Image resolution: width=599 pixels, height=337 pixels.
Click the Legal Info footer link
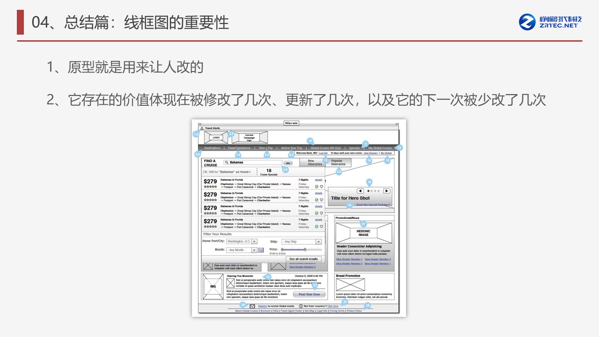[x=322, y=311]
